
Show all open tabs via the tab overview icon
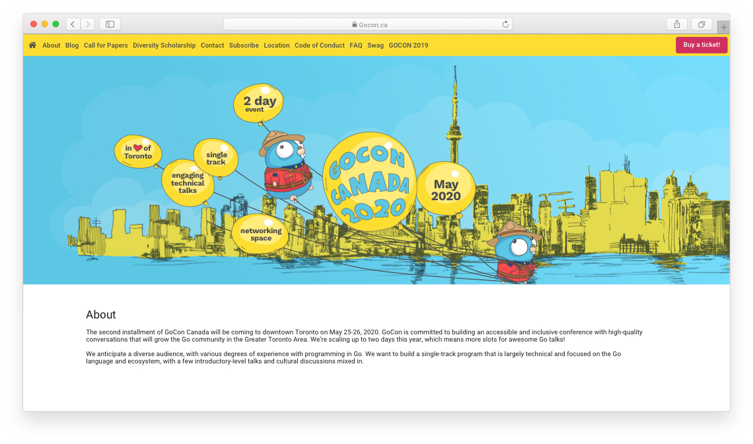pos(701,24)
